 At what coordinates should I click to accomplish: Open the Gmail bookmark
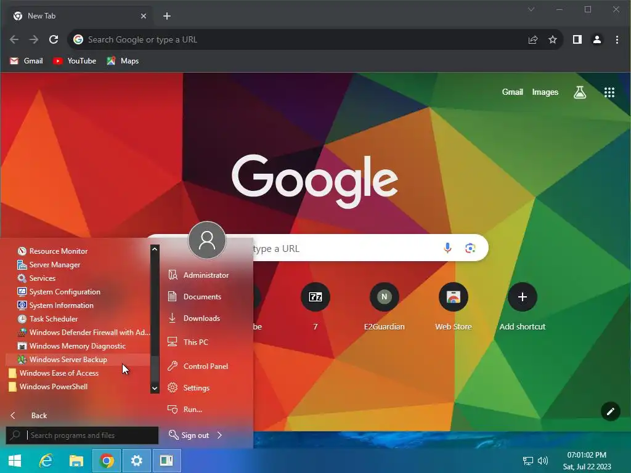point(26,61)
